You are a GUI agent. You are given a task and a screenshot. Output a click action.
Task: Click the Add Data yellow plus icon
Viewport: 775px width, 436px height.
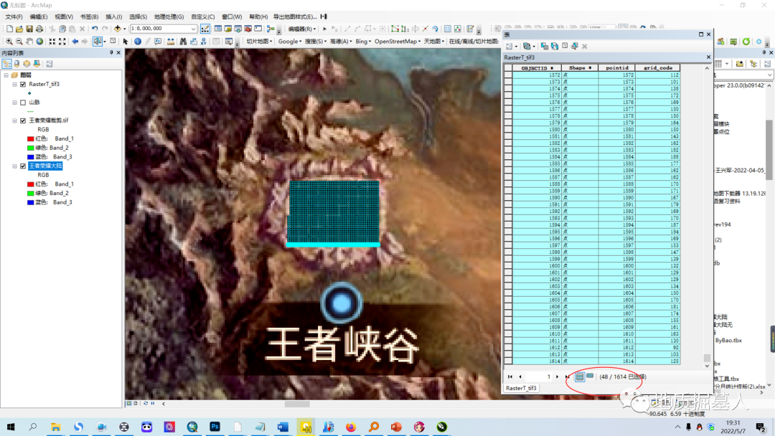tap(117, 29)
